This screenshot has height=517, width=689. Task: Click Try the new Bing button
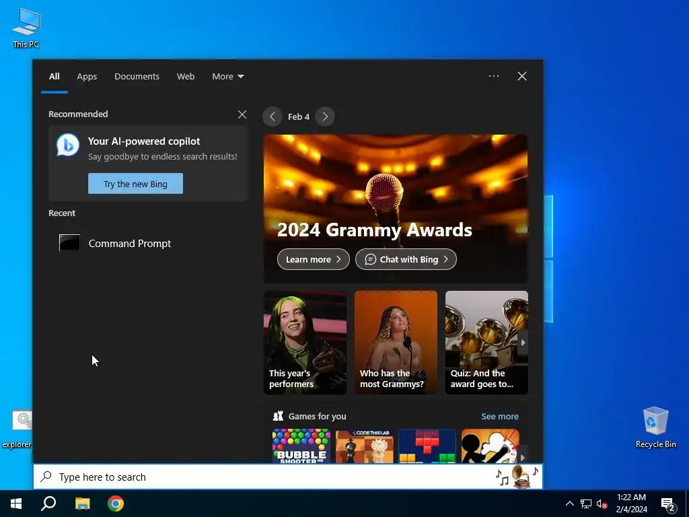135,184
